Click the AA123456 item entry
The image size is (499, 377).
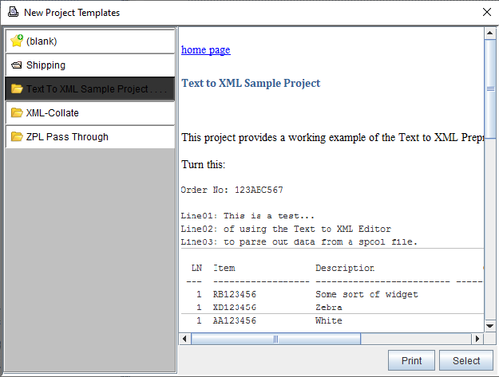[235, 320]
